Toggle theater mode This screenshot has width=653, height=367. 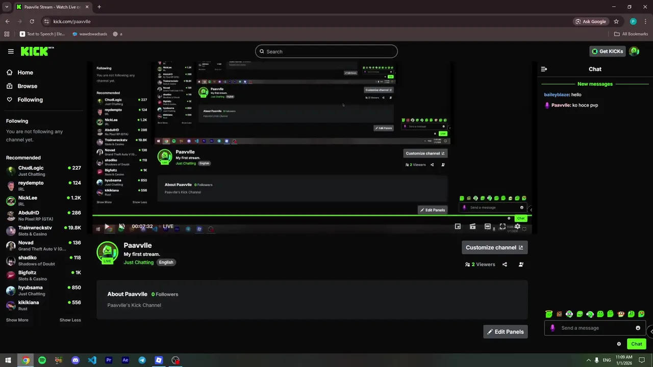tap(488, 226)
